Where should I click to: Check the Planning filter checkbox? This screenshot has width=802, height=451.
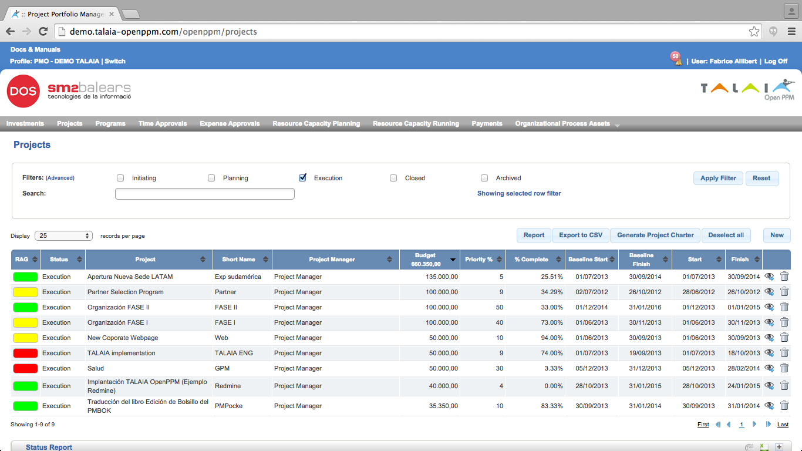click(x=211, y=177)
